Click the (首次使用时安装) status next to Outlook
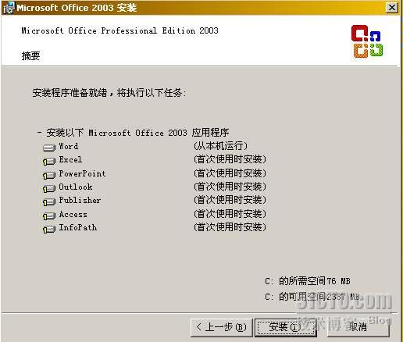The image size is (403, 342). tap(230, 187)
